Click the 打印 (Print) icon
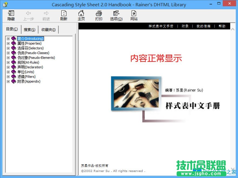The height and width of the screenshot is (178, 238). click(99, 15)
